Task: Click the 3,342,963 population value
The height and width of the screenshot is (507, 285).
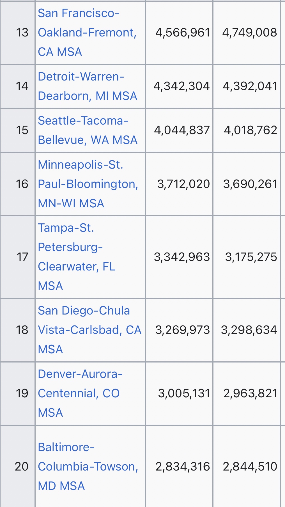Action: click(x=182, y=257)
